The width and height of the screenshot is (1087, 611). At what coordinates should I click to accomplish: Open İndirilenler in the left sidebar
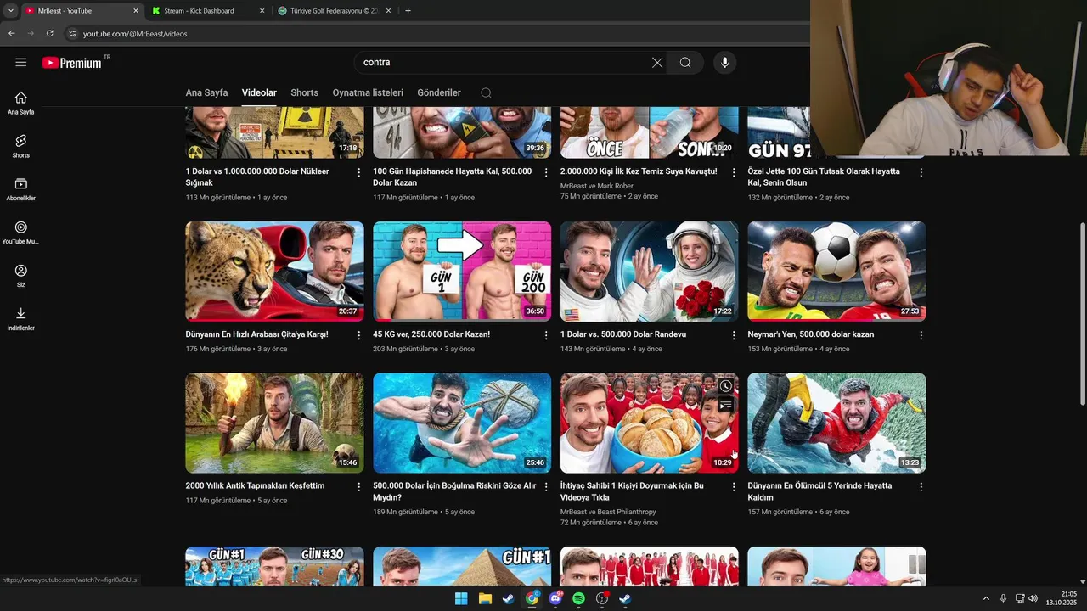pos(21,319)
